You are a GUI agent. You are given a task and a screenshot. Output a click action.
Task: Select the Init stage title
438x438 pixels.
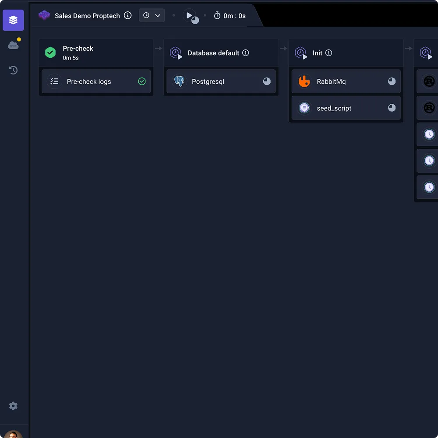[317, 53]
